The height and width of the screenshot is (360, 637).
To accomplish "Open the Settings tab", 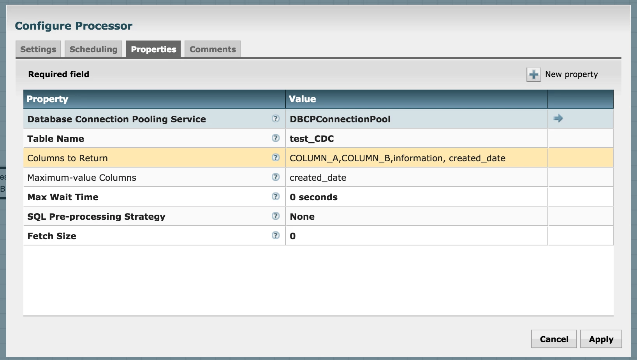I will pyautogui.click(x=38, y=49).
